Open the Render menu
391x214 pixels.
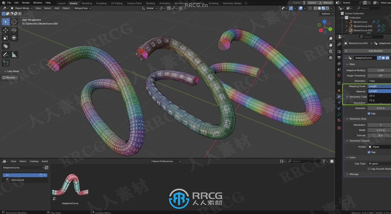pyautogui.click(x=26, y=3)
